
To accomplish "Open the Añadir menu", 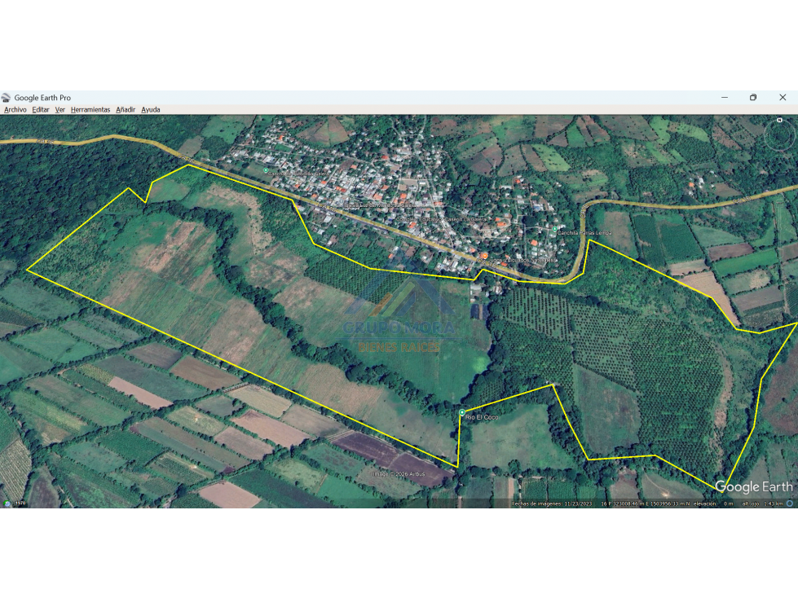I will click(126, 110).
